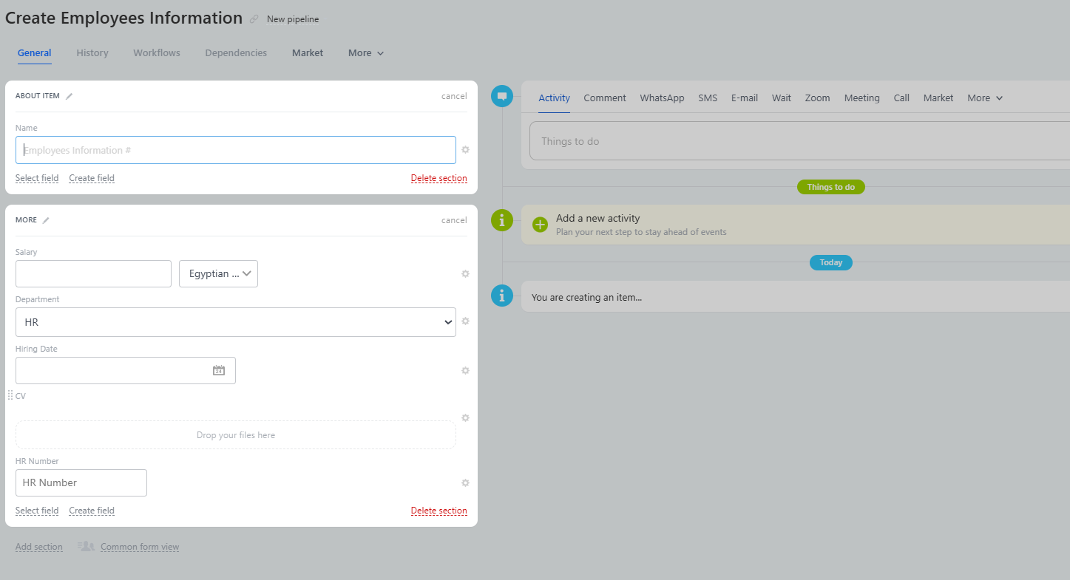Screen dimensions: 1070x580
Task: Edit the MORE section title pencil icon
Action: 46,220
